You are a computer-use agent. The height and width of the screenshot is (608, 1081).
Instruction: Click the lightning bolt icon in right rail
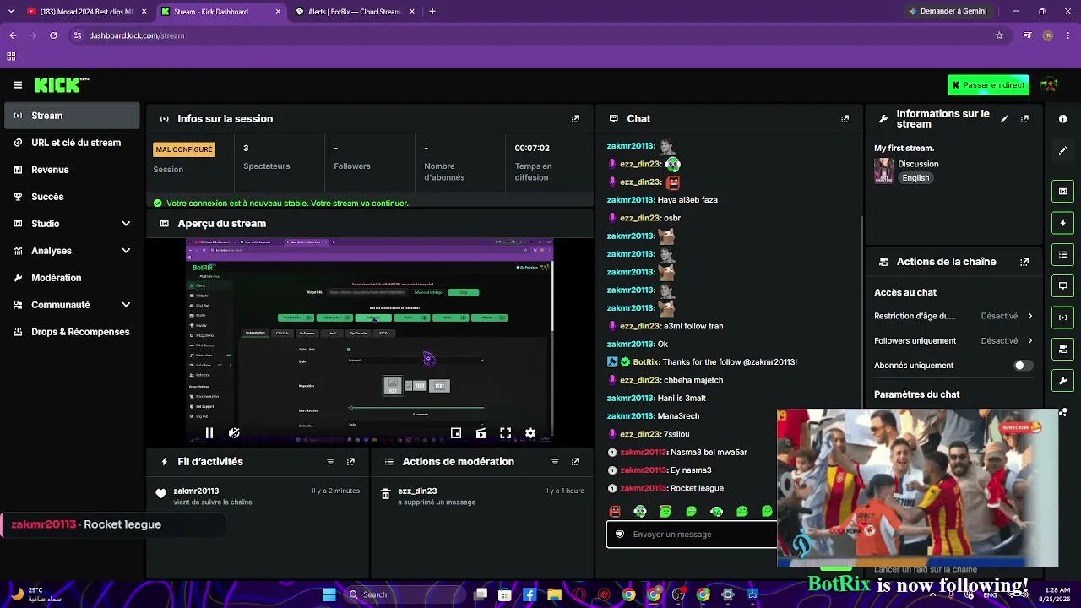pos(1063,223)
